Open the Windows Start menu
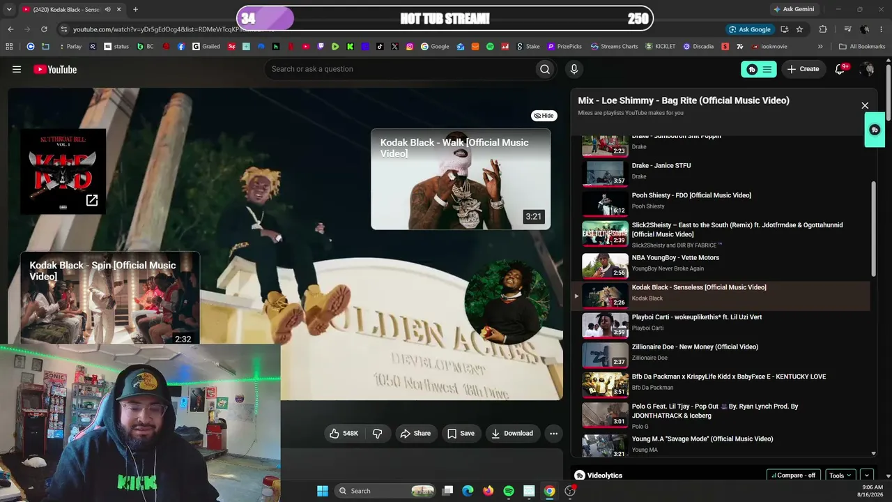Viewport: 892px width, 502px height. (x=323, y=491)
